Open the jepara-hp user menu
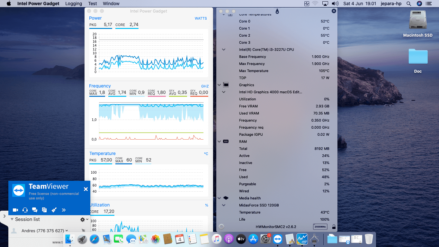Viewport: 439px width, 247px height. pos(391,4)
